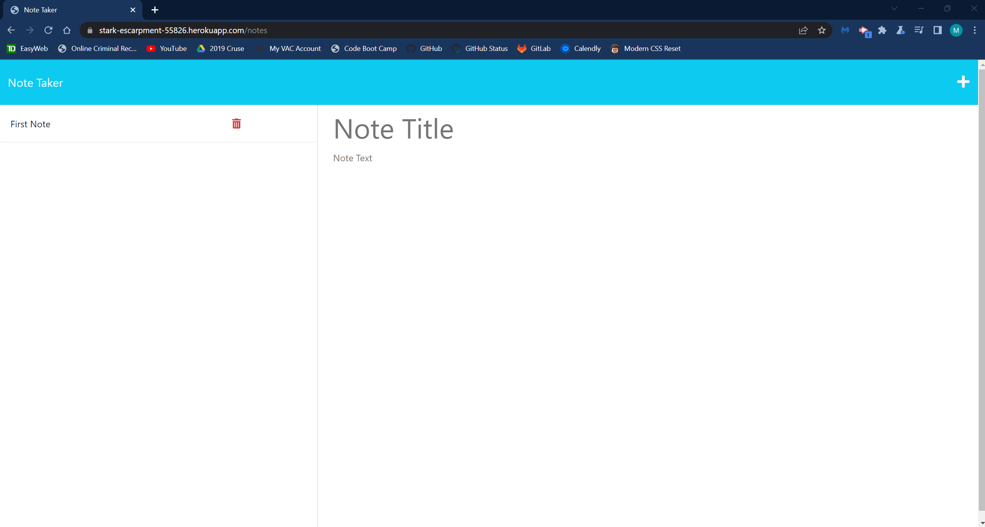Open the browser three-dot menu
Viewport: 985px width, 527px height.
pos(975,30)
